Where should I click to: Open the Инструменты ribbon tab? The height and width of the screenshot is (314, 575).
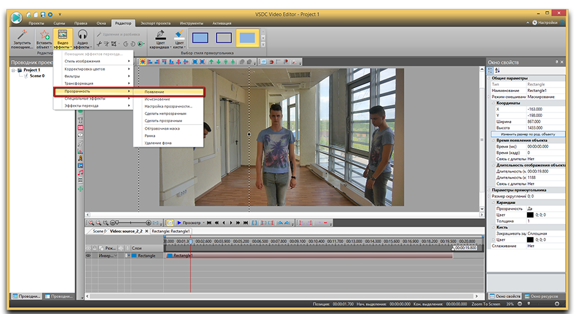tap(192, 23)
